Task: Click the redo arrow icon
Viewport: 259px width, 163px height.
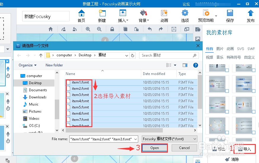Action: pos(161,29)
